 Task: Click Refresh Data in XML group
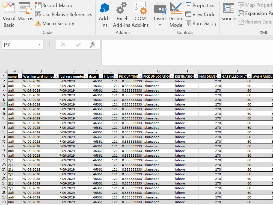256,22
